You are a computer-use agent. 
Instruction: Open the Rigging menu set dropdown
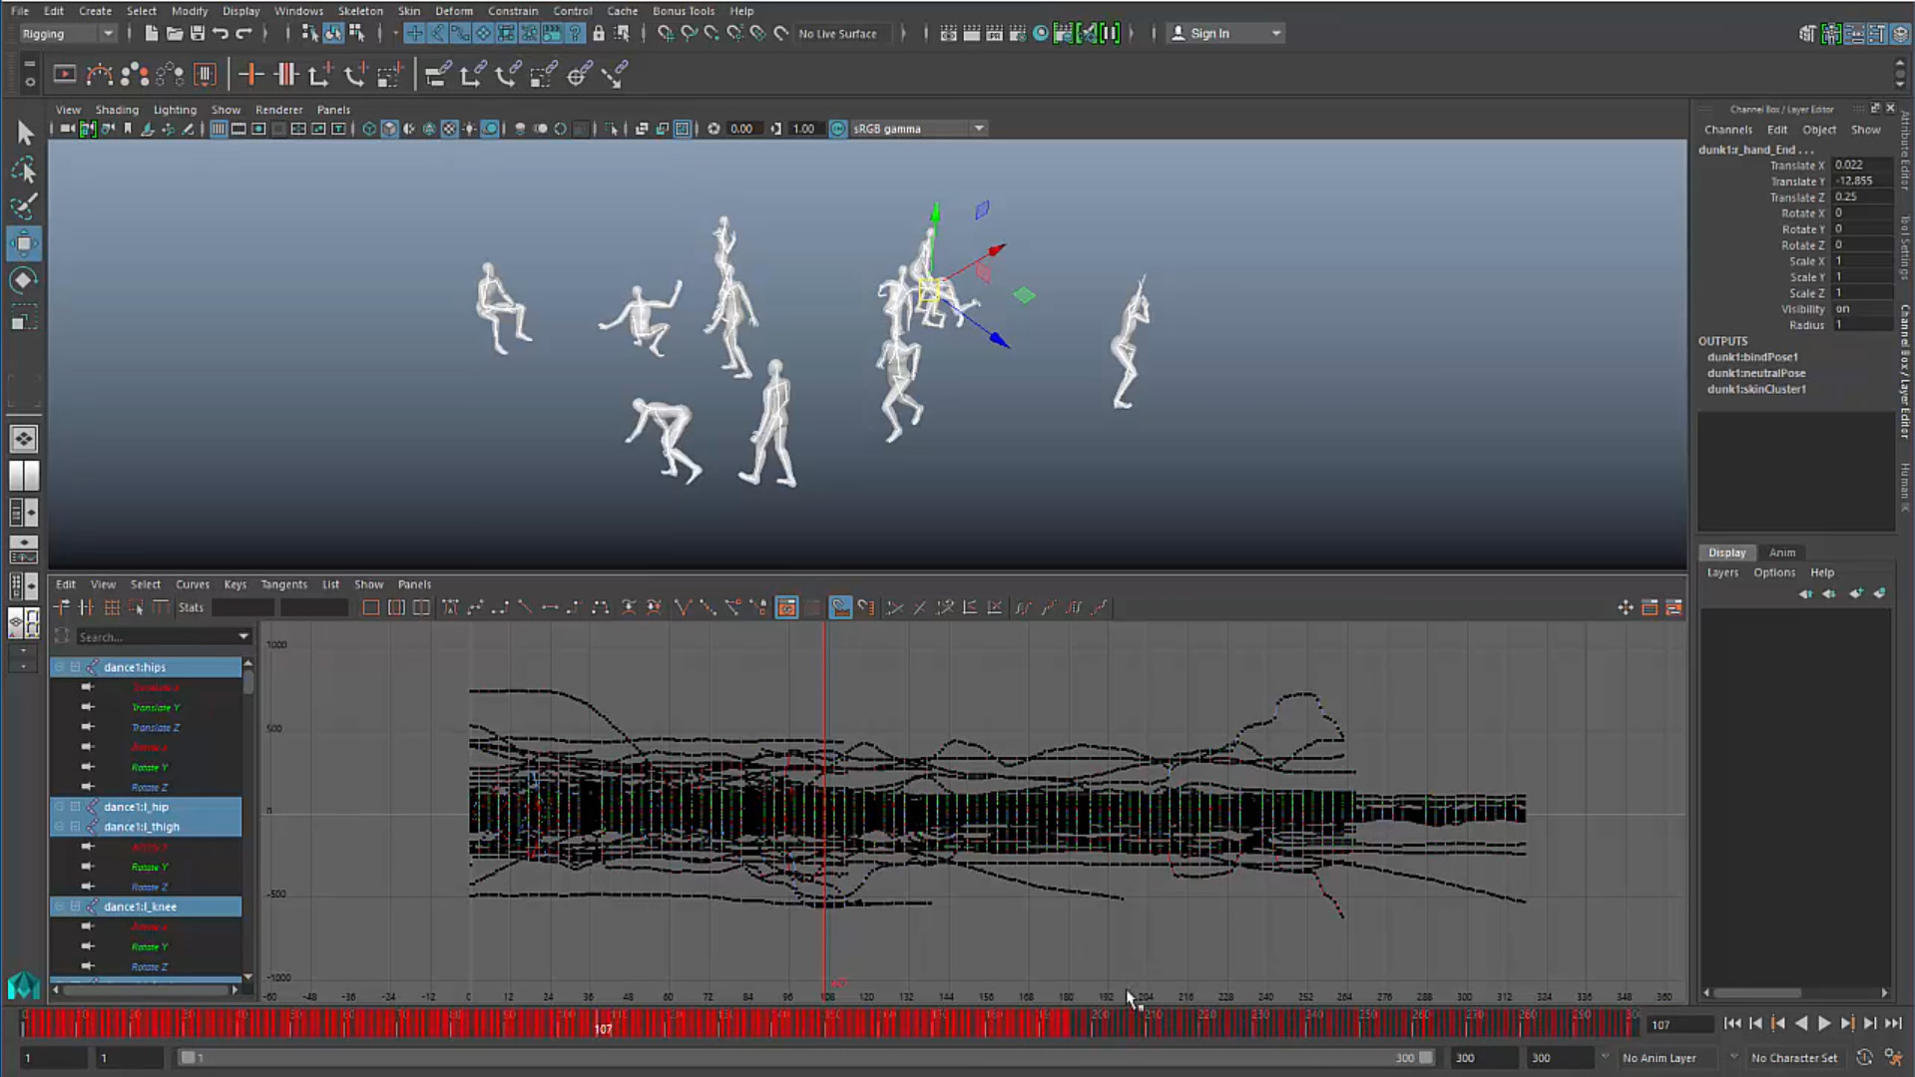pos(68,34)
